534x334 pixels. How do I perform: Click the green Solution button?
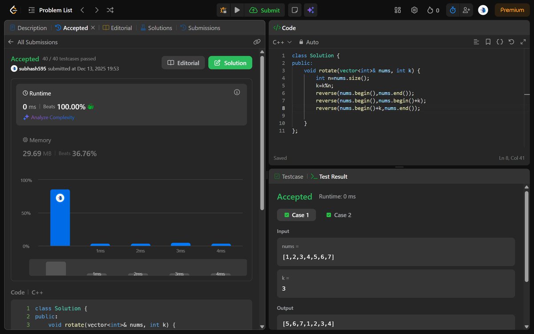click(x=230, y=63)
